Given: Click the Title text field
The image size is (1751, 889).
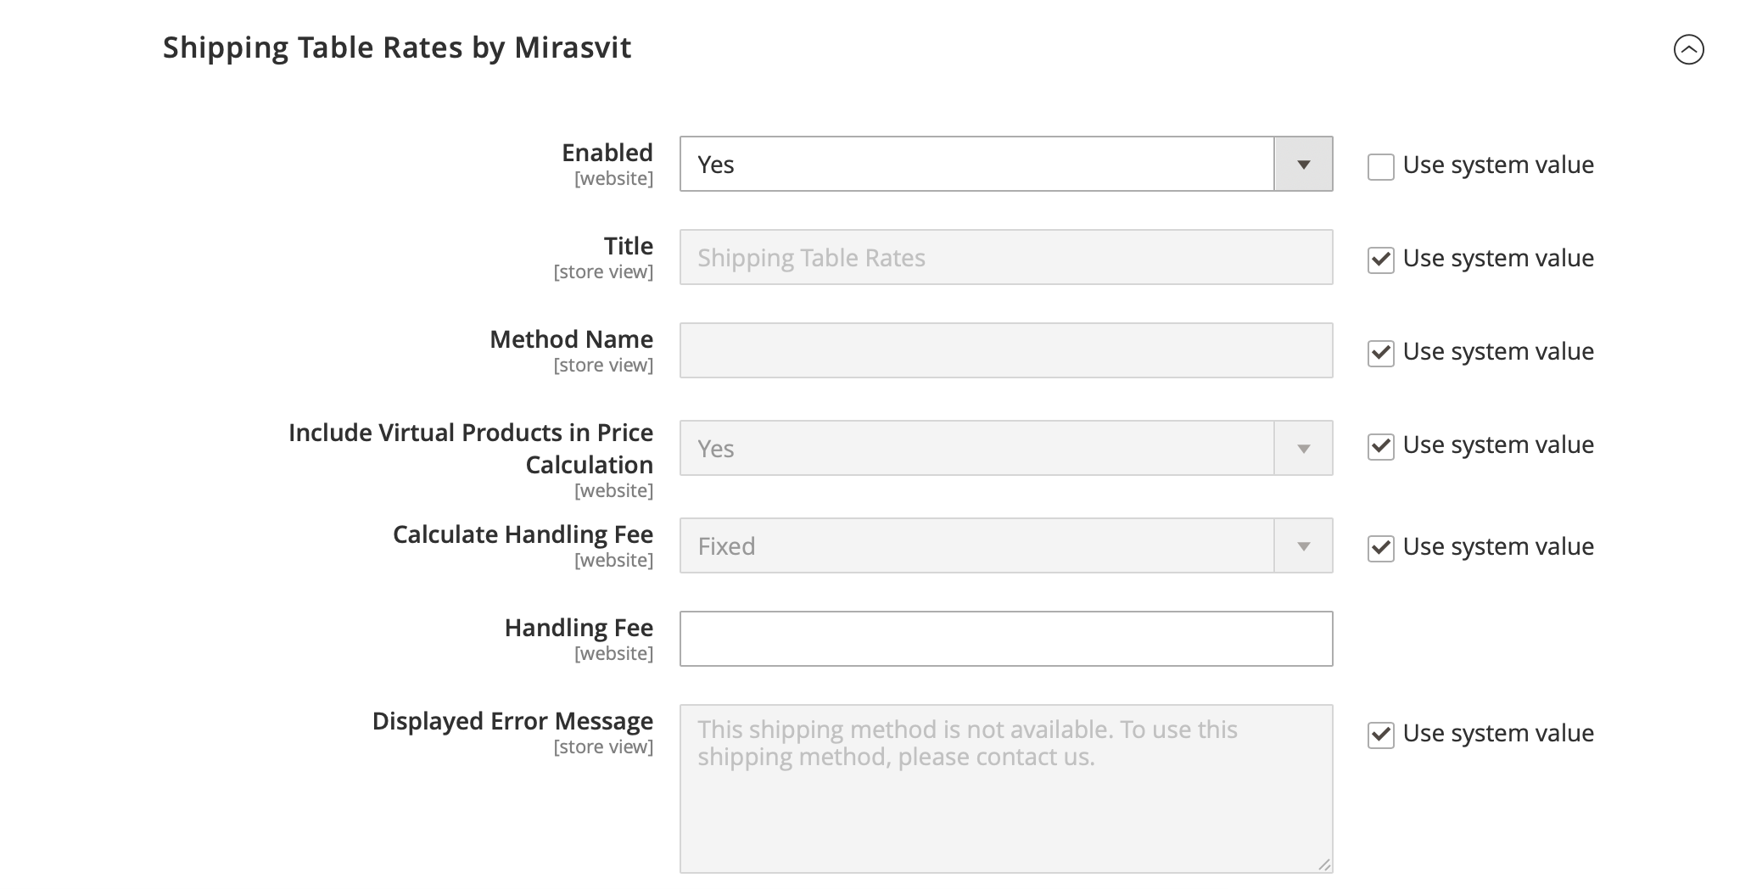Looking at the screenshot, I should 1005,257.
